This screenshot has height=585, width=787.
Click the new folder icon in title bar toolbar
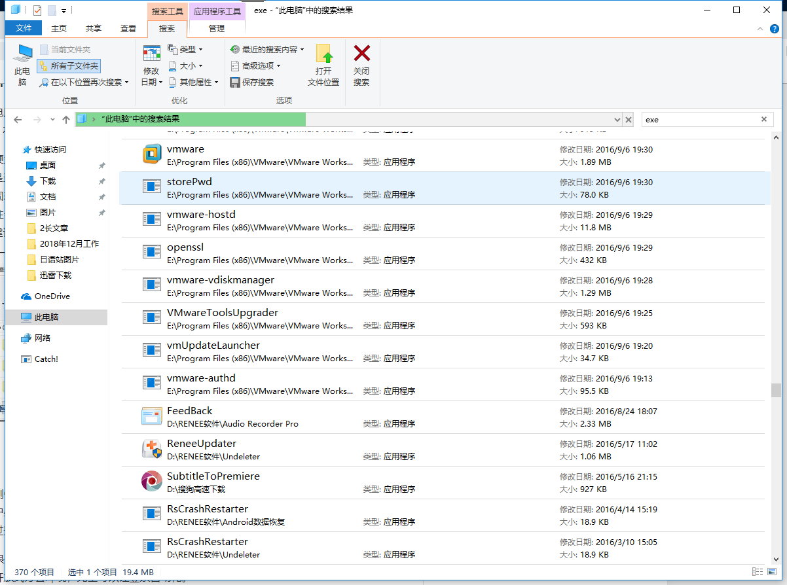[52, 10]
